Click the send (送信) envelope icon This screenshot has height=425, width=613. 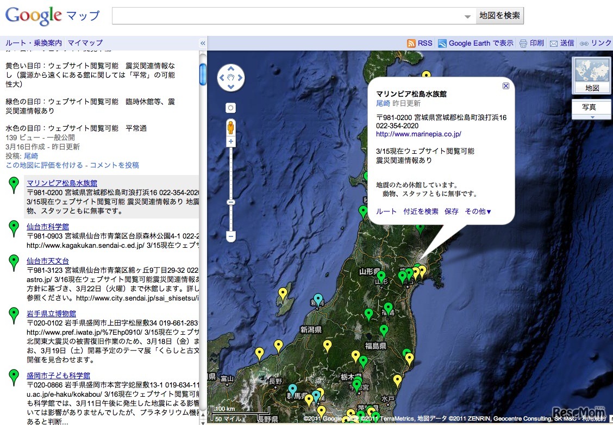(554, 43)
